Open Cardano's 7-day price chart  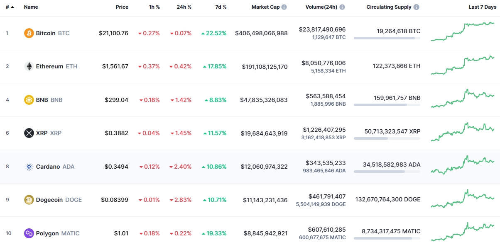point(463,165)
